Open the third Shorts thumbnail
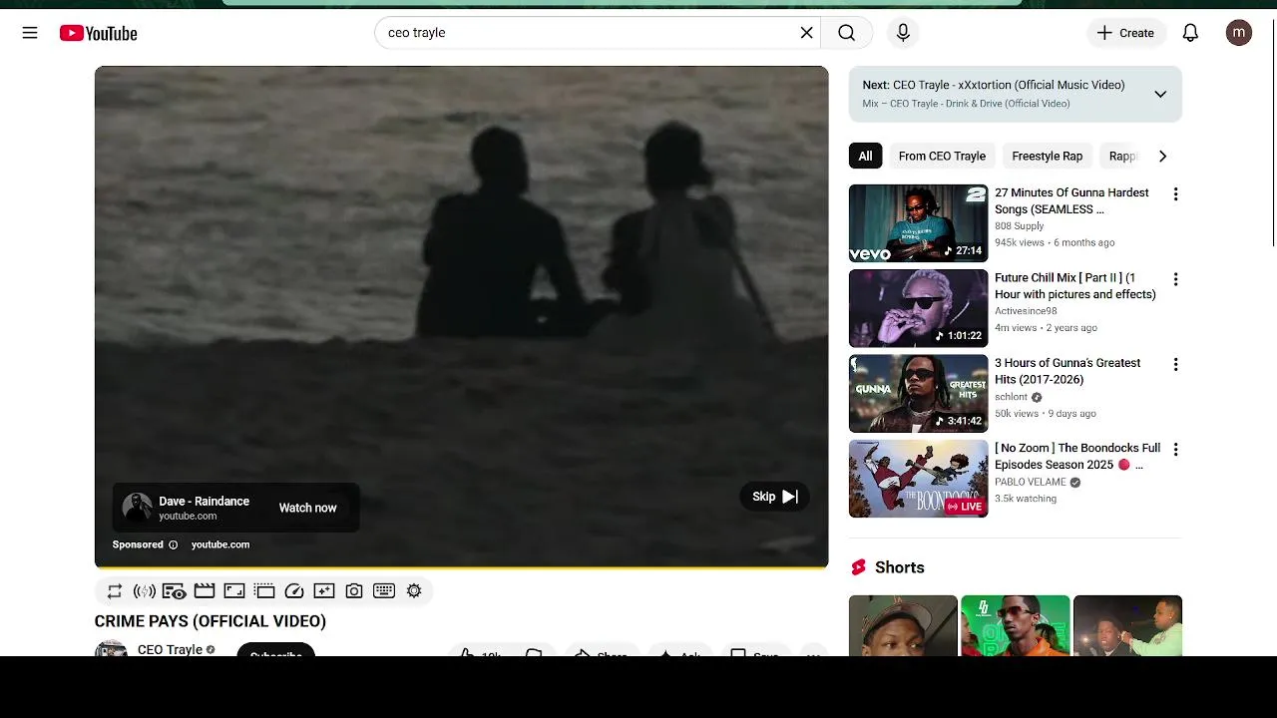 click(x=1127, y=625)
